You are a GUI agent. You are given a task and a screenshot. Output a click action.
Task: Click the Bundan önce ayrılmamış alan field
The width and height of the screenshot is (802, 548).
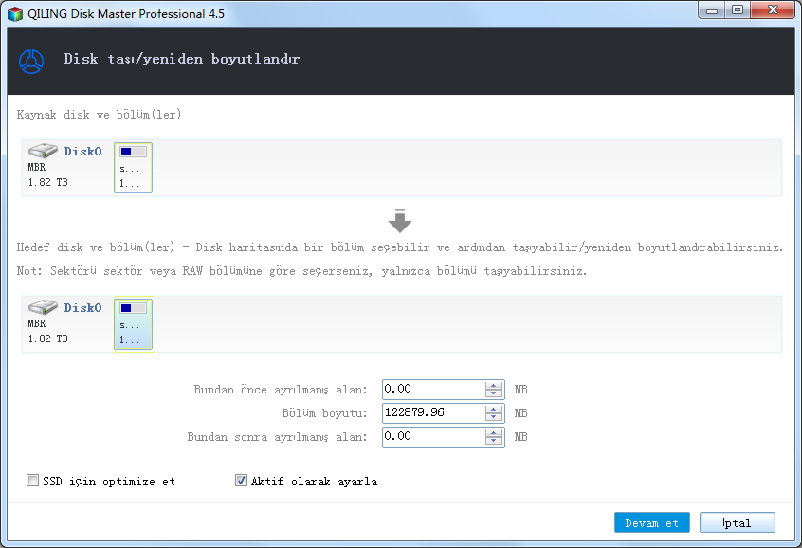(x=434, y=390)
